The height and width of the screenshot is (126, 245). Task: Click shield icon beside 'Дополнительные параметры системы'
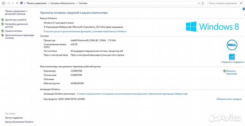coord(2,35)
